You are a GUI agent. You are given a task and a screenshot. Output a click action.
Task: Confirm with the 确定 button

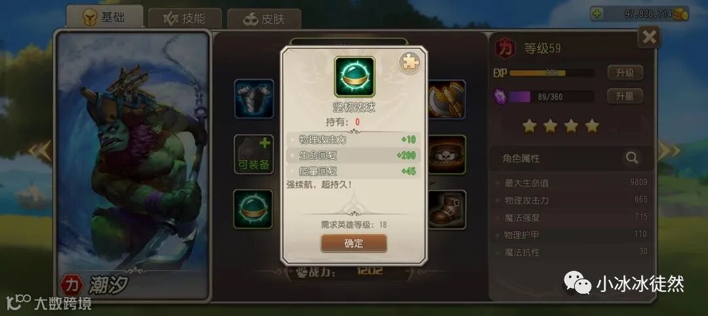point(353,243)
